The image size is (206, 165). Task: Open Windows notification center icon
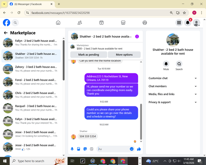200,161
